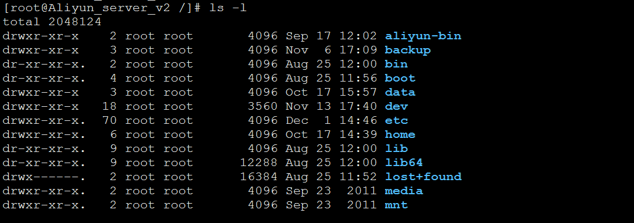Click the lib64 directory name
Screen dimensions: 634x223
(x=403, y=163)
